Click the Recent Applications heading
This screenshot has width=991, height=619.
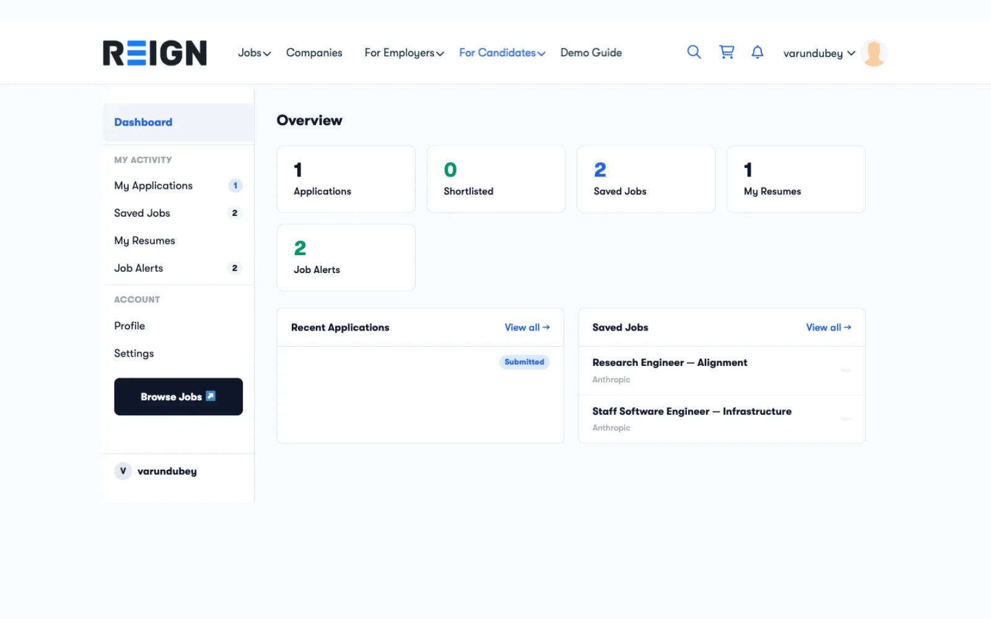(x=340, y=327)
